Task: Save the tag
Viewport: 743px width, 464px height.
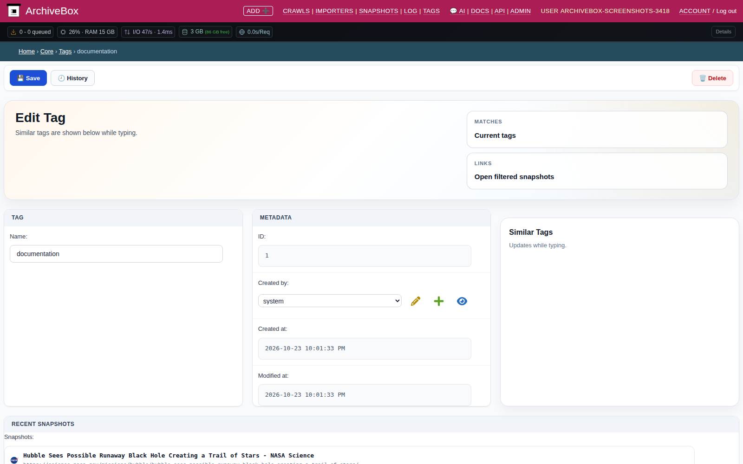Action: pyautogui.click(x=28, y=78)
